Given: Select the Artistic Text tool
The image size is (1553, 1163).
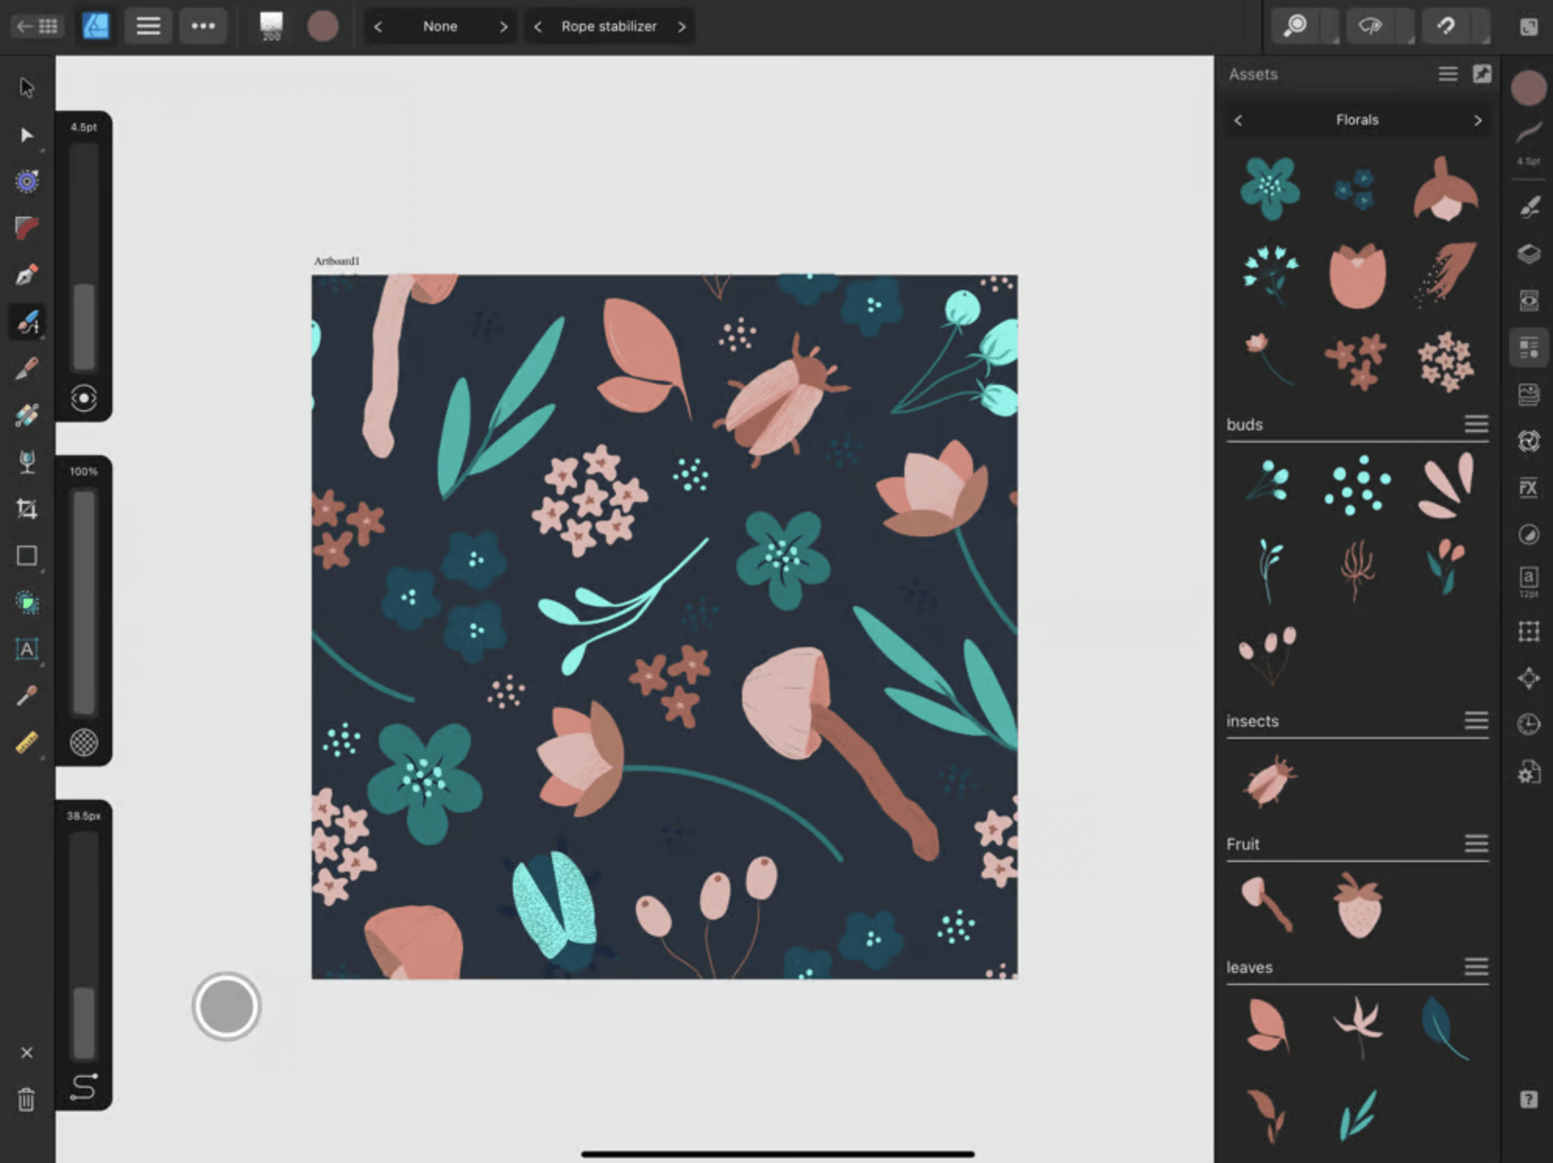Looking at the screenshot, I should click(27, 649).
